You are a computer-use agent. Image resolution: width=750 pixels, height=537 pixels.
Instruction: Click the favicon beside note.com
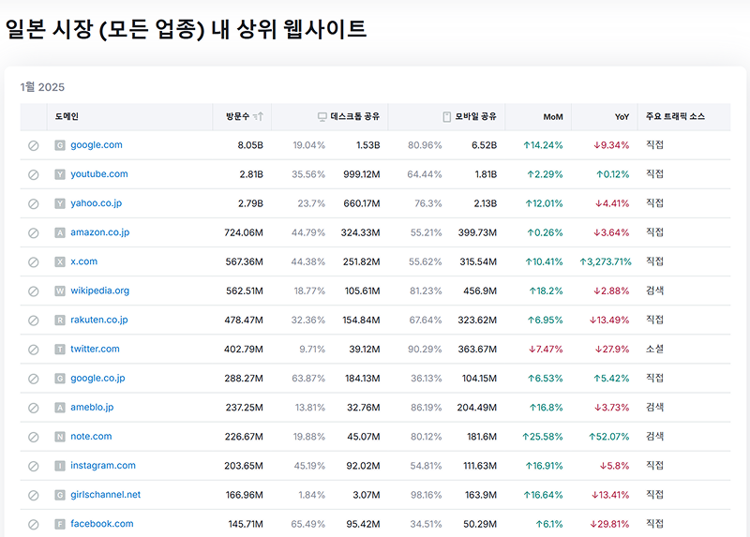click(60, 437)
